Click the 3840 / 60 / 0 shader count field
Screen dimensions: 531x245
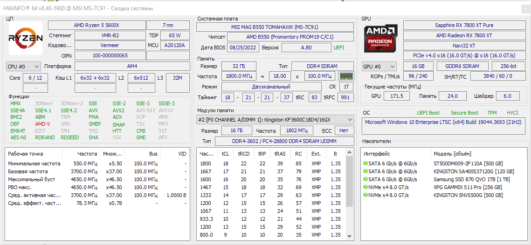point(497,76)
